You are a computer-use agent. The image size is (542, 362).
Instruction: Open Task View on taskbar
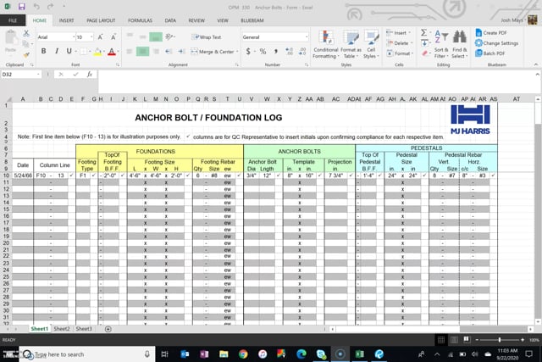[165, 354]
